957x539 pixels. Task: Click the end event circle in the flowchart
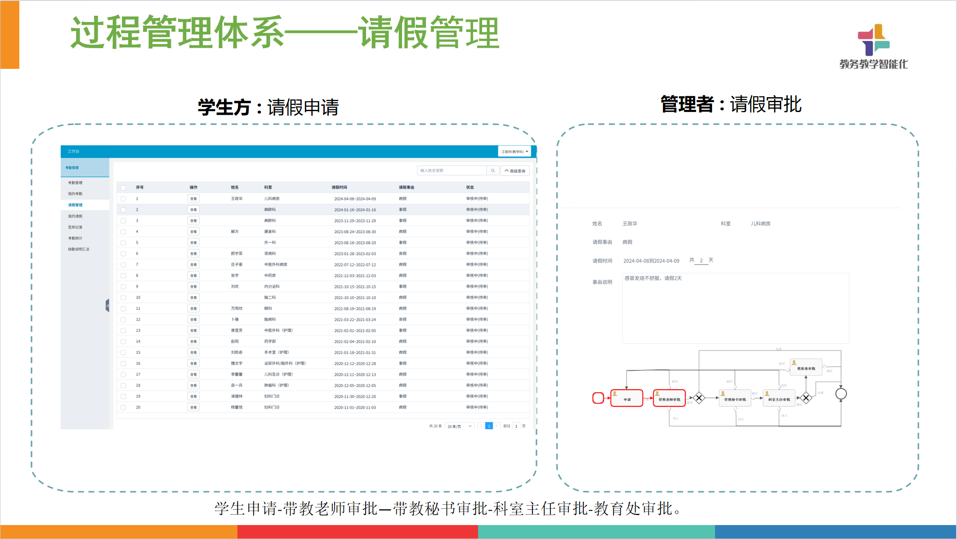point(841,394)
